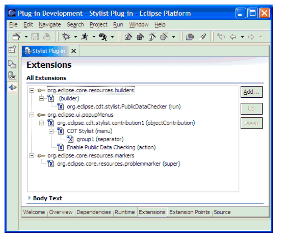Click the Search flashlight toolbar icon
Image resolution: width=281 pixels, height=238 pixels.
[203, 37]
